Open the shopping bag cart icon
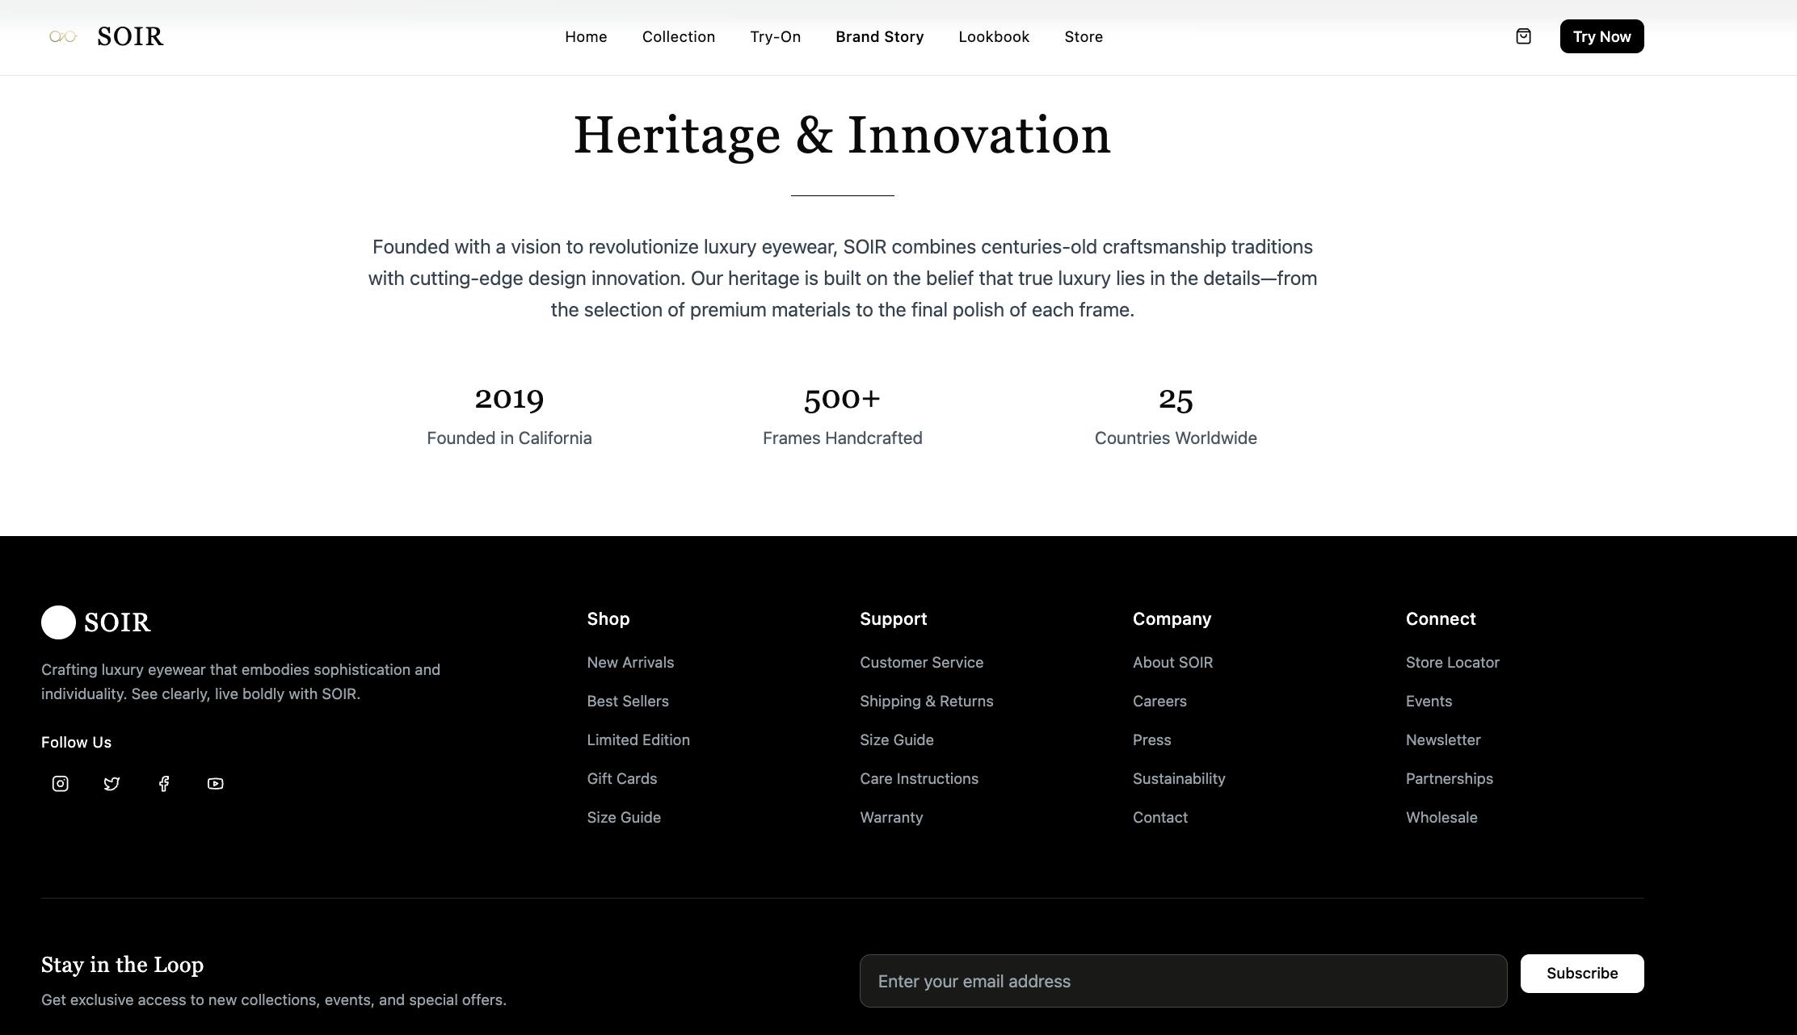Image resolution: width=1797 pixels, height=1035 pixels. point(1523,36)
